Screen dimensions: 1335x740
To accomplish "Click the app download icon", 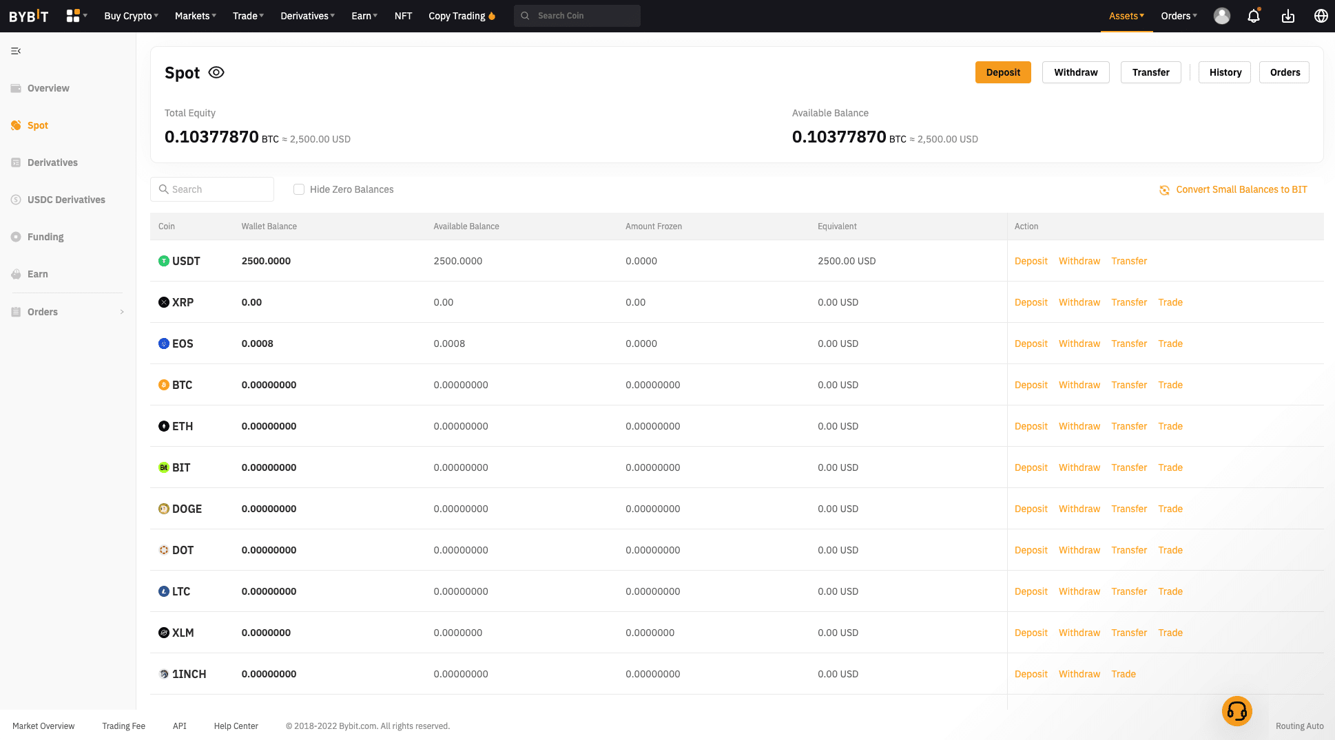I will (x=1288, y=16).
